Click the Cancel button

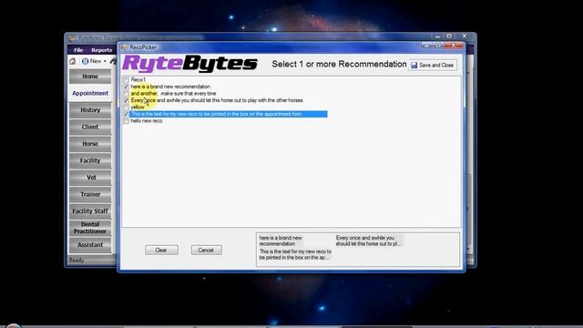click(207, 250)
